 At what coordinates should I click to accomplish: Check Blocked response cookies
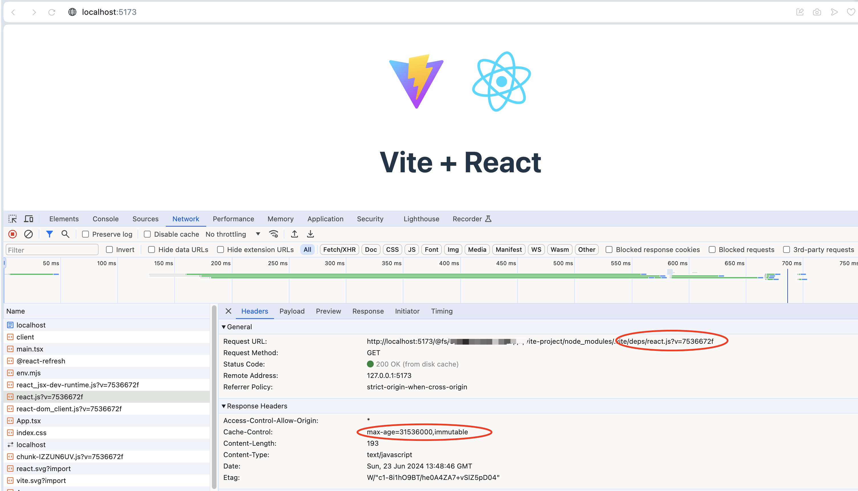(x=609, y=249)
